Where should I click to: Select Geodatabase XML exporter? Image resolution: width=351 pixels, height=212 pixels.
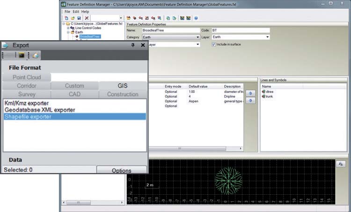74,110
